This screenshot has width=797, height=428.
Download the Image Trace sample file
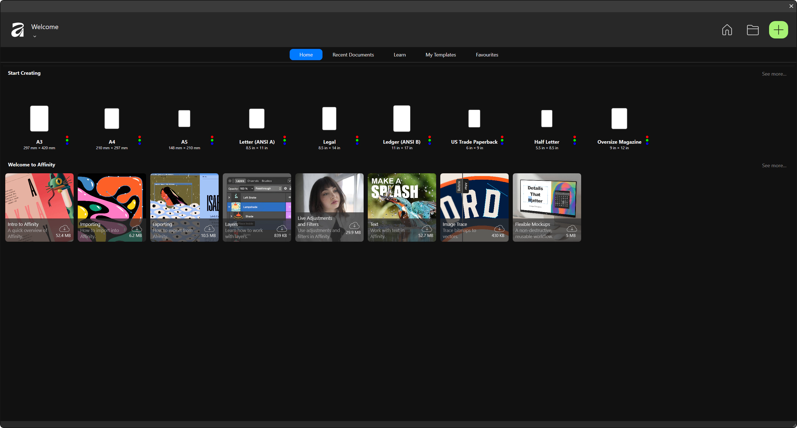pos(499,228)
